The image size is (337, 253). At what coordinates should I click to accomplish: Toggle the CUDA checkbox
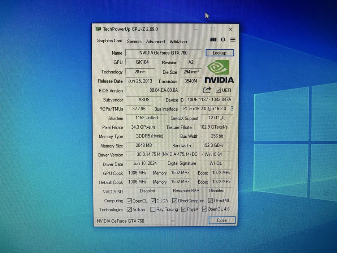click(153, 201)
